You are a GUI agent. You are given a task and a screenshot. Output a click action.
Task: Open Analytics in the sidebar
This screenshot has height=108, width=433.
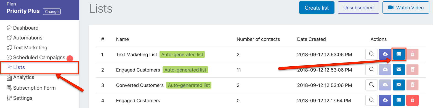point(20,77)
